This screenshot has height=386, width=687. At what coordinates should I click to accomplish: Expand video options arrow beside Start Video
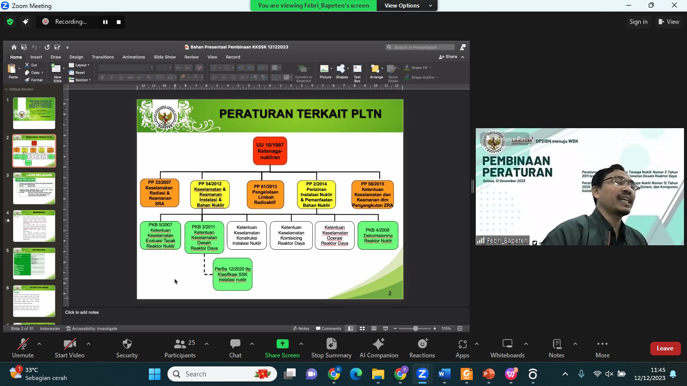[89, 344]
